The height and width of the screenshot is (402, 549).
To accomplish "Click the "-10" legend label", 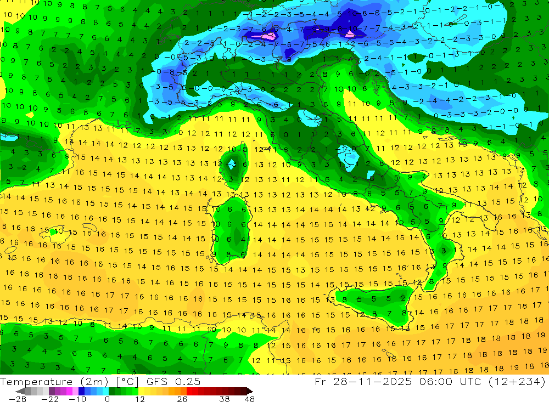I will 77,399.
